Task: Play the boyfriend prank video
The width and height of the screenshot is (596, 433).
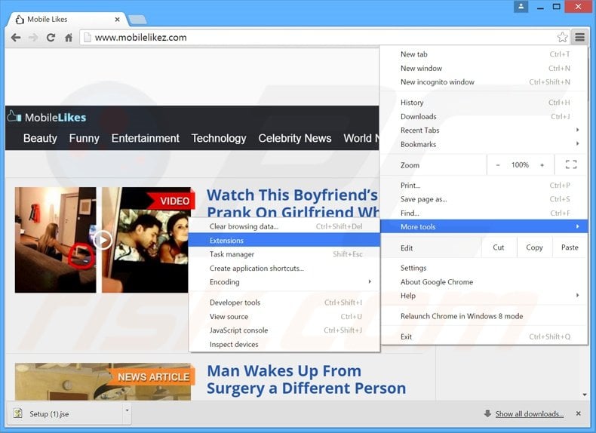Action: pos(103,240)
